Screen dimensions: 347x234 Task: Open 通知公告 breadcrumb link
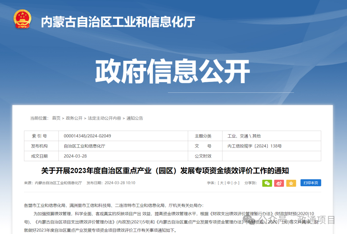[x=135, y=118]
